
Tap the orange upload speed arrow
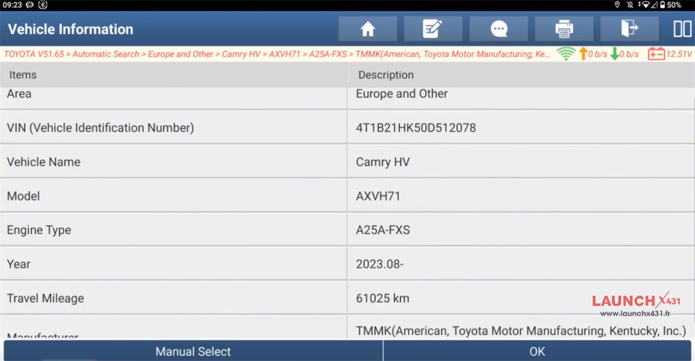(583, 54)
